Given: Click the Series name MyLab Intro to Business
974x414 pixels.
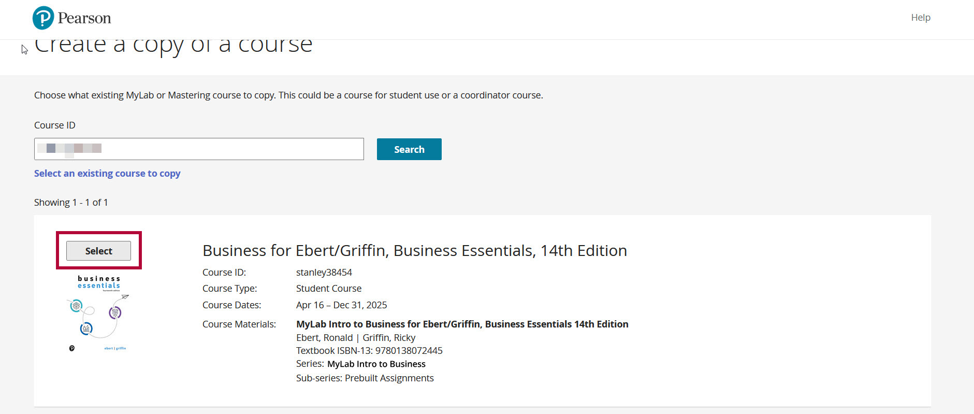Looking at the screenshot, I should pyautogui.click(x=376, y=364).
